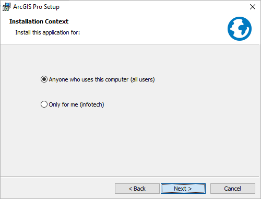Click the (infotech) username text
This screenshot has width=261, height=199.
92,104
